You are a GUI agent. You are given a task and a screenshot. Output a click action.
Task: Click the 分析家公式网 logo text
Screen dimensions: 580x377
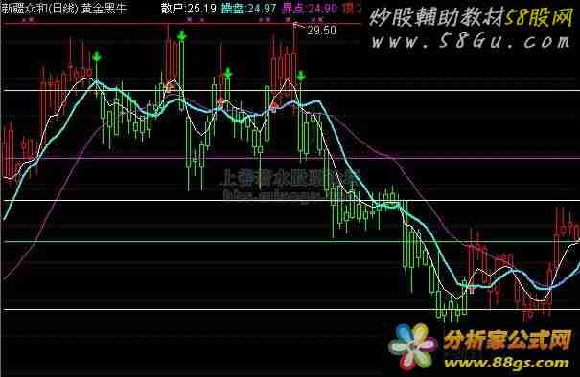point(508,340)
